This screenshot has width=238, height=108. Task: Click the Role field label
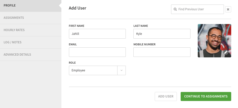click(x=72, y=63)
